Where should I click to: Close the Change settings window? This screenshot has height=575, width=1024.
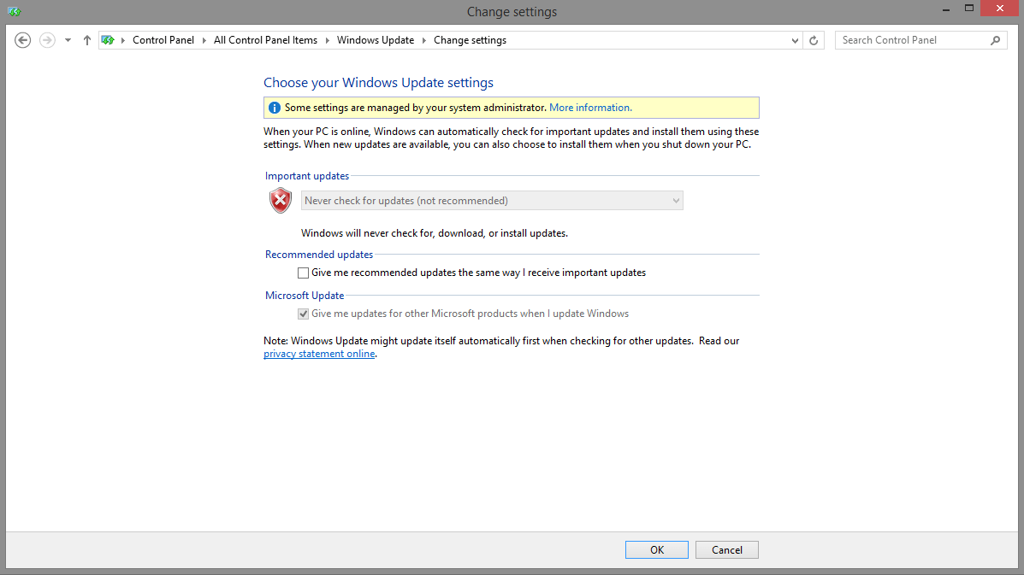[x=1000, y=9]
